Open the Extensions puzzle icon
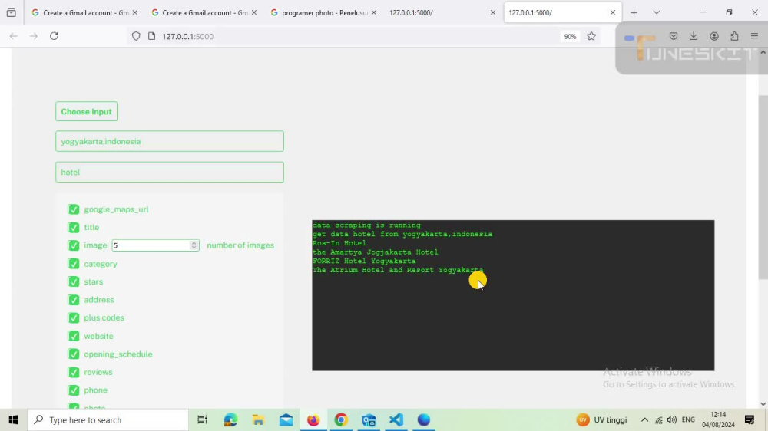Image resolution: width=768 pixels, height=431 pixels. 734,36
